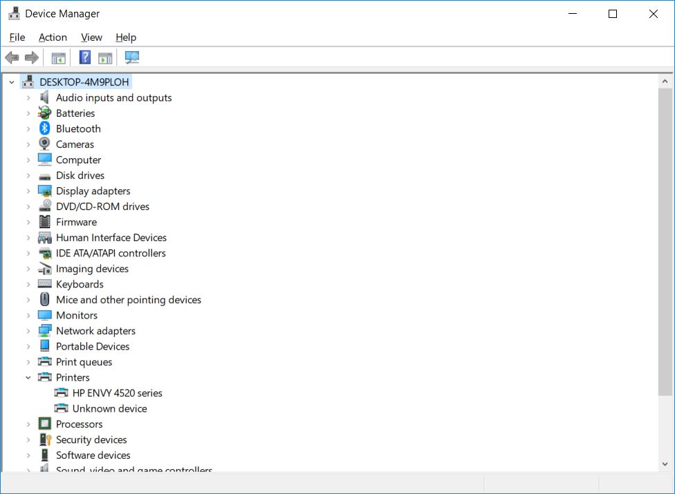Open the View menu

(x=91, y=37)
